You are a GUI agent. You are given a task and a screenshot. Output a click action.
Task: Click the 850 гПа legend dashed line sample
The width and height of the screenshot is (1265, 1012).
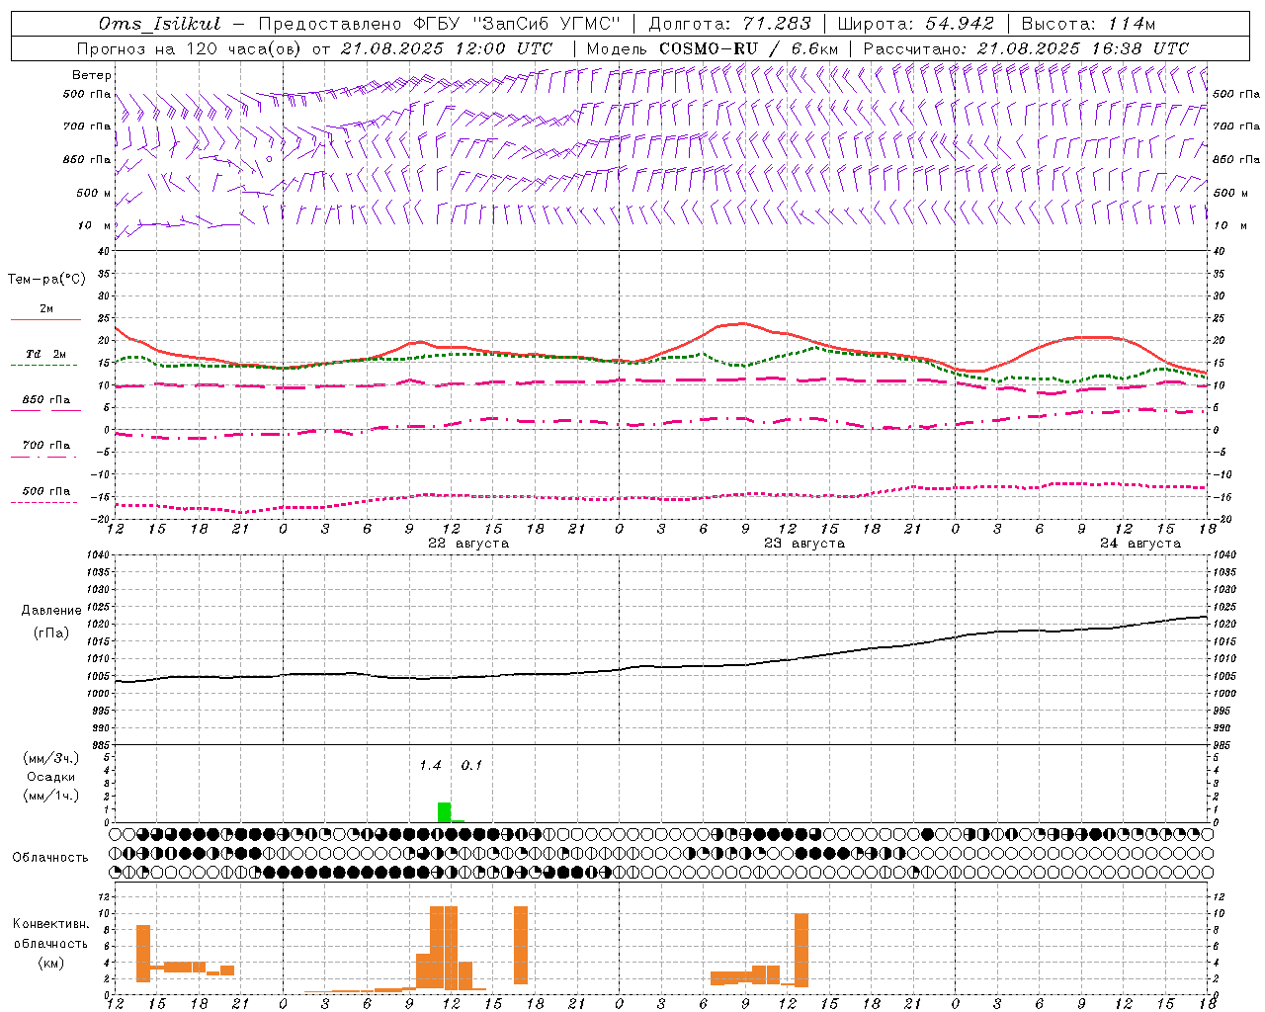tap(45, 411)
